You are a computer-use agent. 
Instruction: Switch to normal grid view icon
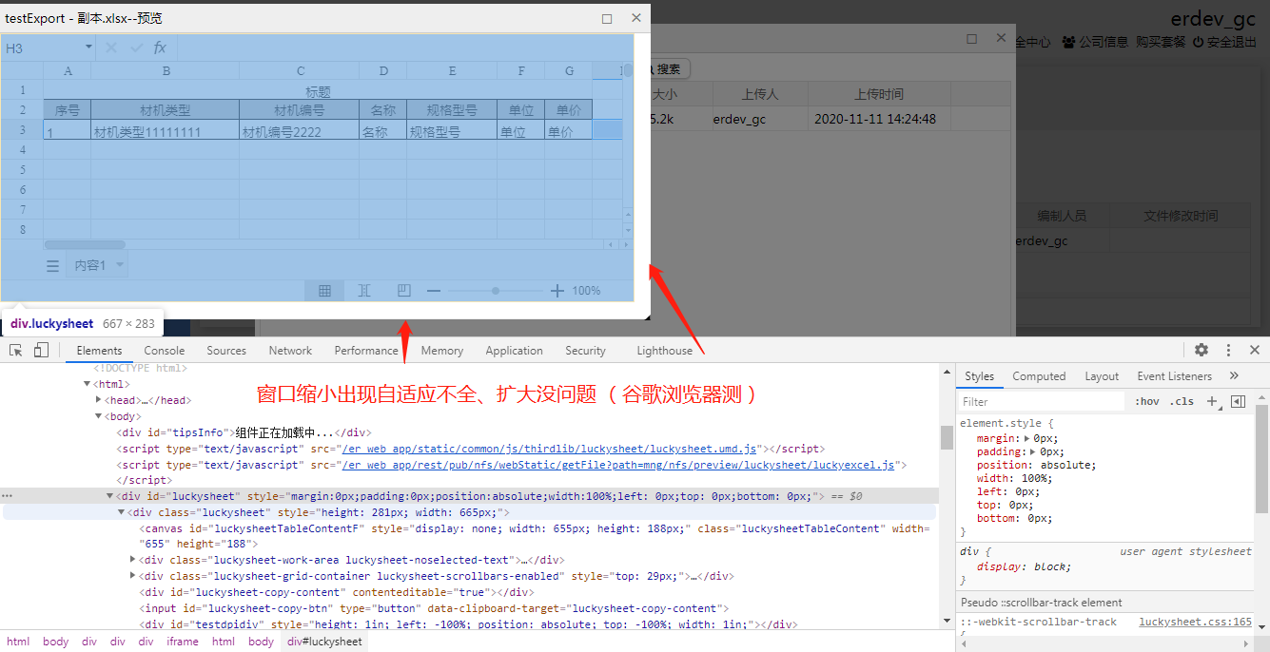point(324,291)
